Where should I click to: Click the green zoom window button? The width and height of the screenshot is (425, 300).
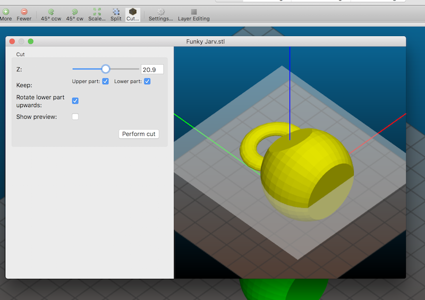(31, 41)
